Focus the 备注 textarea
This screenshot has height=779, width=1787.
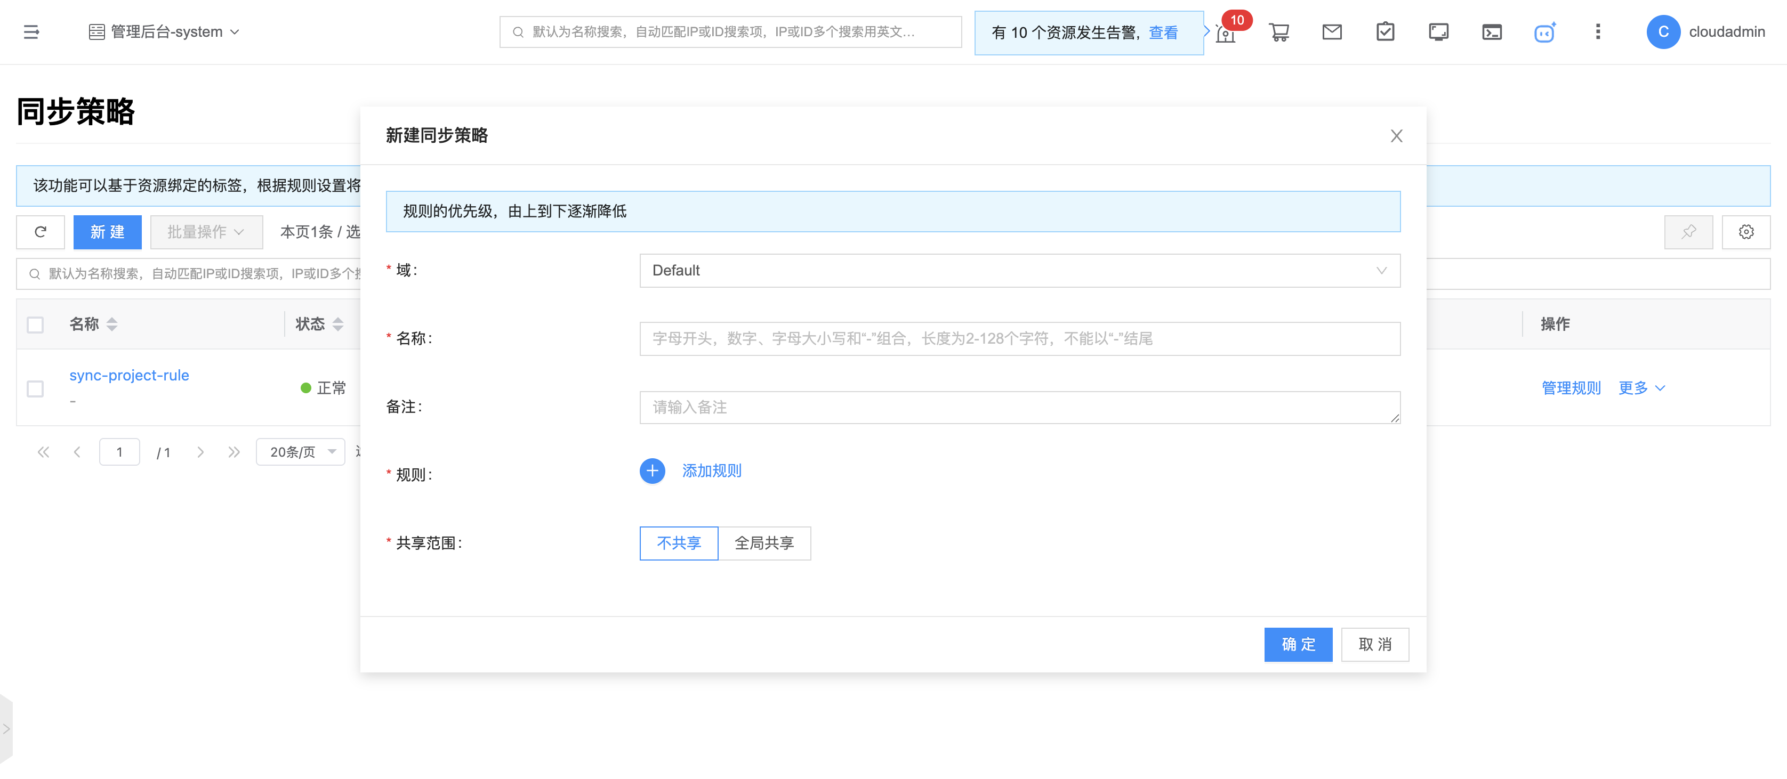pyautogui.click(x=1019, y=407)
